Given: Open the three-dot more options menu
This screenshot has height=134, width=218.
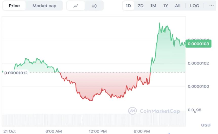Looking at the screenshot, I should (211, 6).
